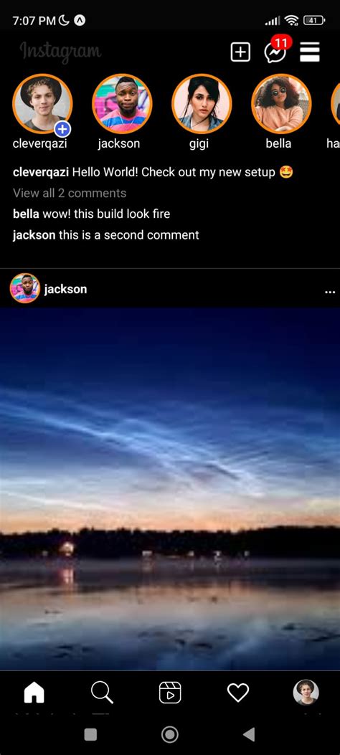340x755 pixels.
Task: Open bella's profile from her comment
Action: [x=26, y=214]
